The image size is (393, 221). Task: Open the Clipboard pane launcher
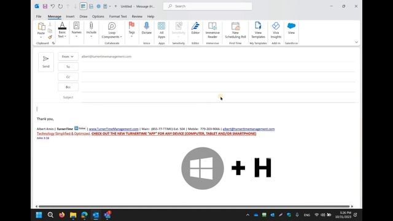point(53,43)
